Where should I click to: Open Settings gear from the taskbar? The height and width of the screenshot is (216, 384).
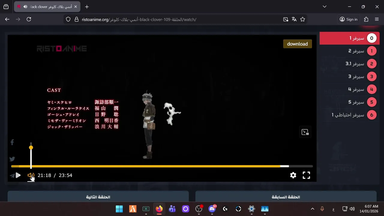[251, 209]
